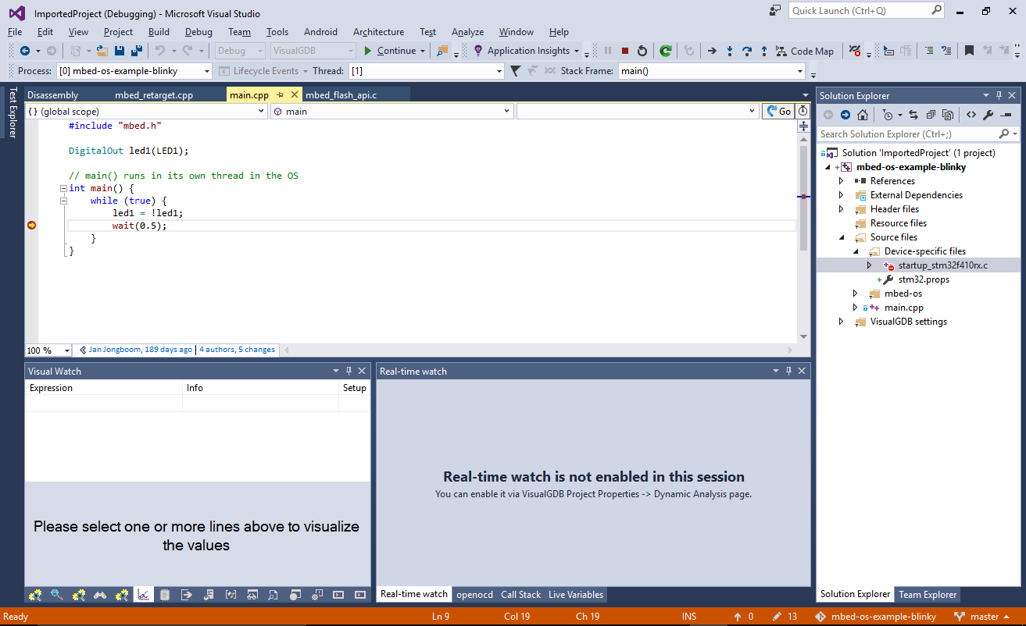Restart the debug session with the circular arrow
1026x626 pixels.
[x=642, y=51]
